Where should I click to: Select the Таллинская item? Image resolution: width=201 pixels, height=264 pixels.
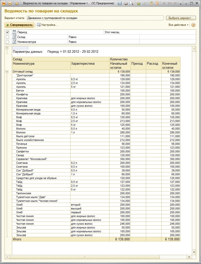coord(24,193)
